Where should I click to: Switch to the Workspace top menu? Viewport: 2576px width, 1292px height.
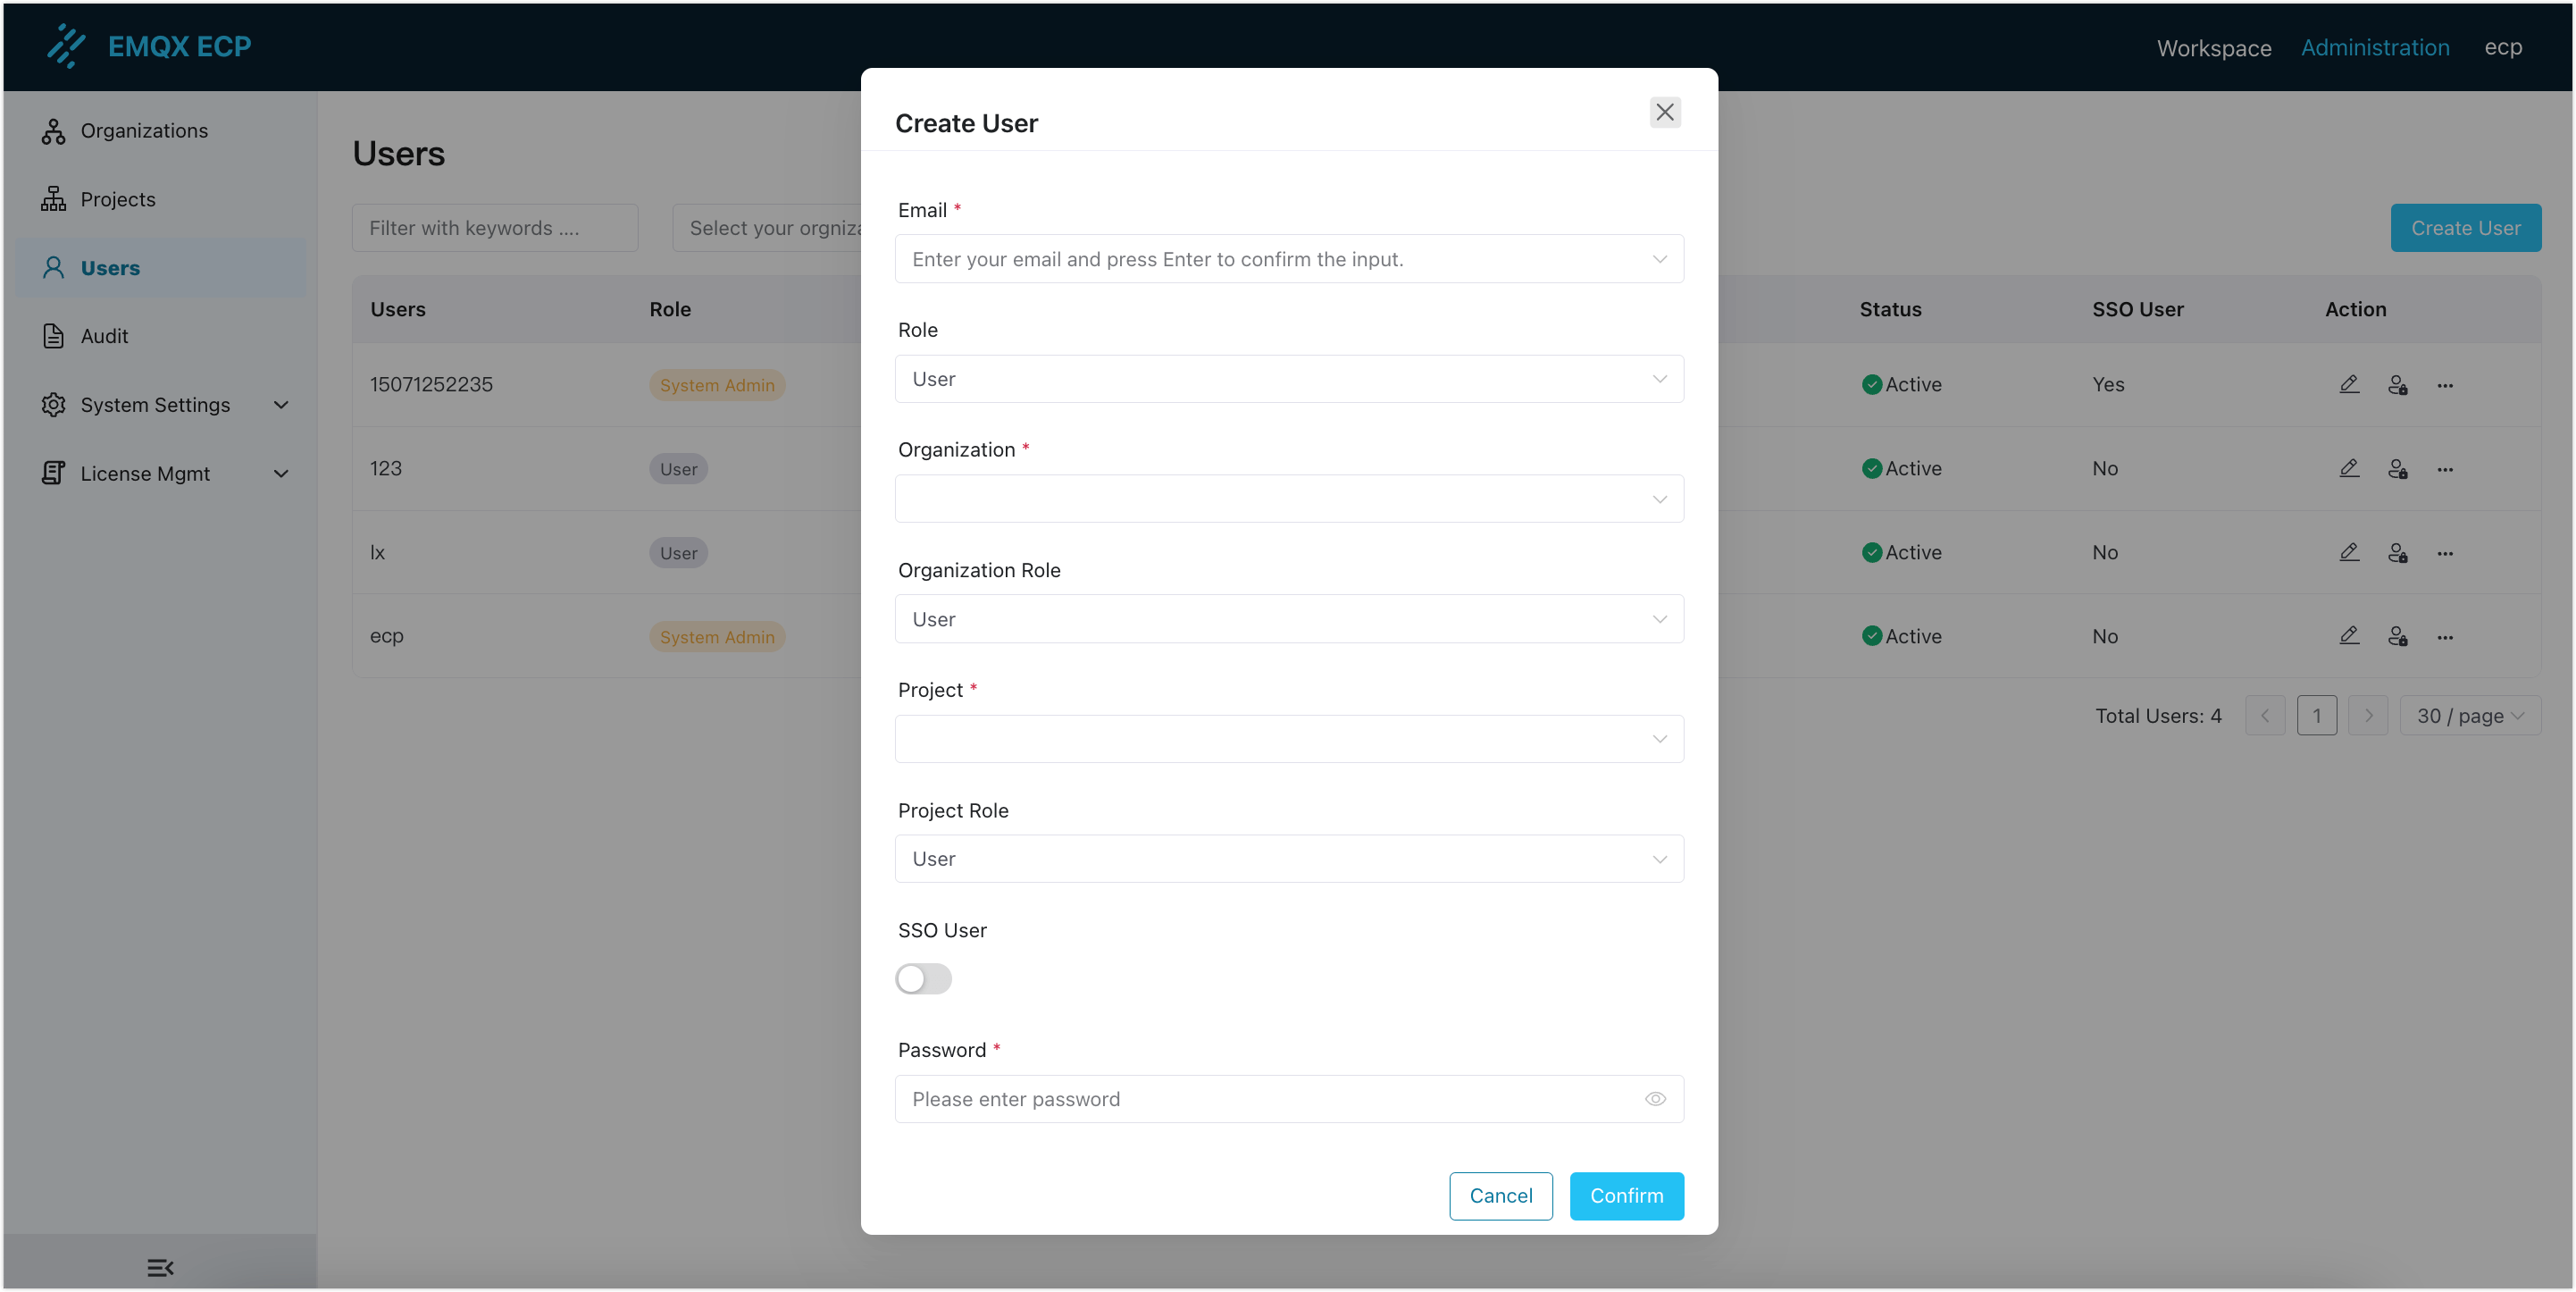(2213, 48)
